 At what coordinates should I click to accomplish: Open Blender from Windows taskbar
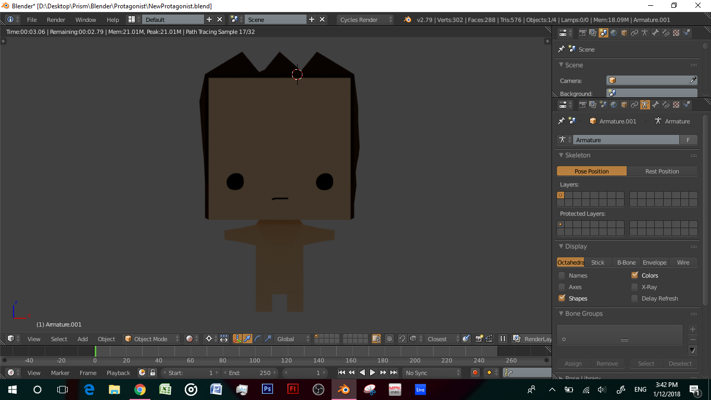pos(344,389)
